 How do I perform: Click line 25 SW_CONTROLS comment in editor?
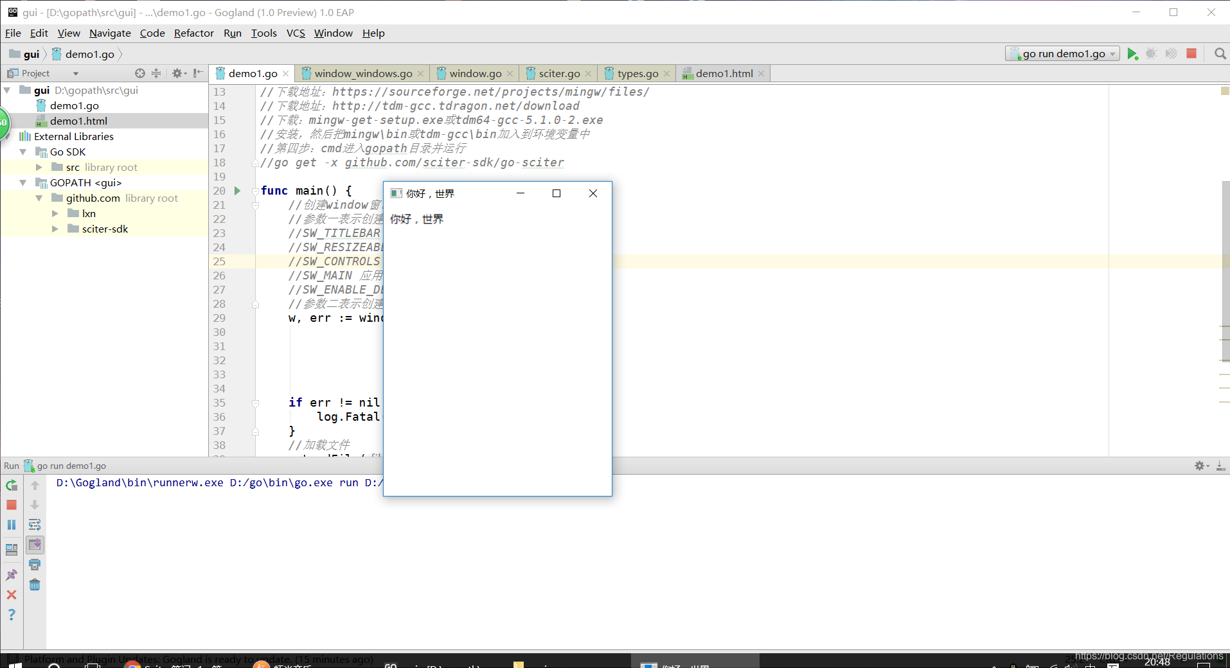click(334, 261)
